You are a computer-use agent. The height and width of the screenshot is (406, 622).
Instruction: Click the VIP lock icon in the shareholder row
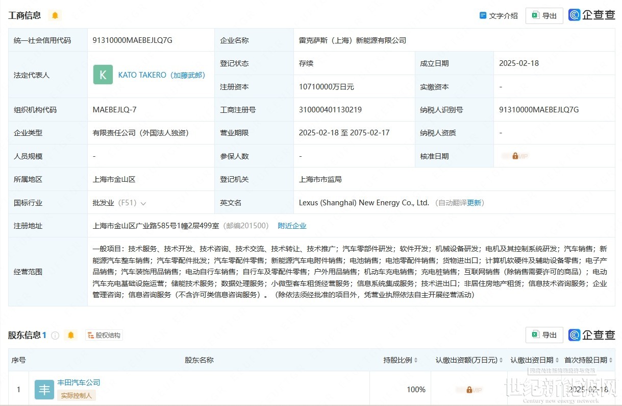tap(469, 390)
